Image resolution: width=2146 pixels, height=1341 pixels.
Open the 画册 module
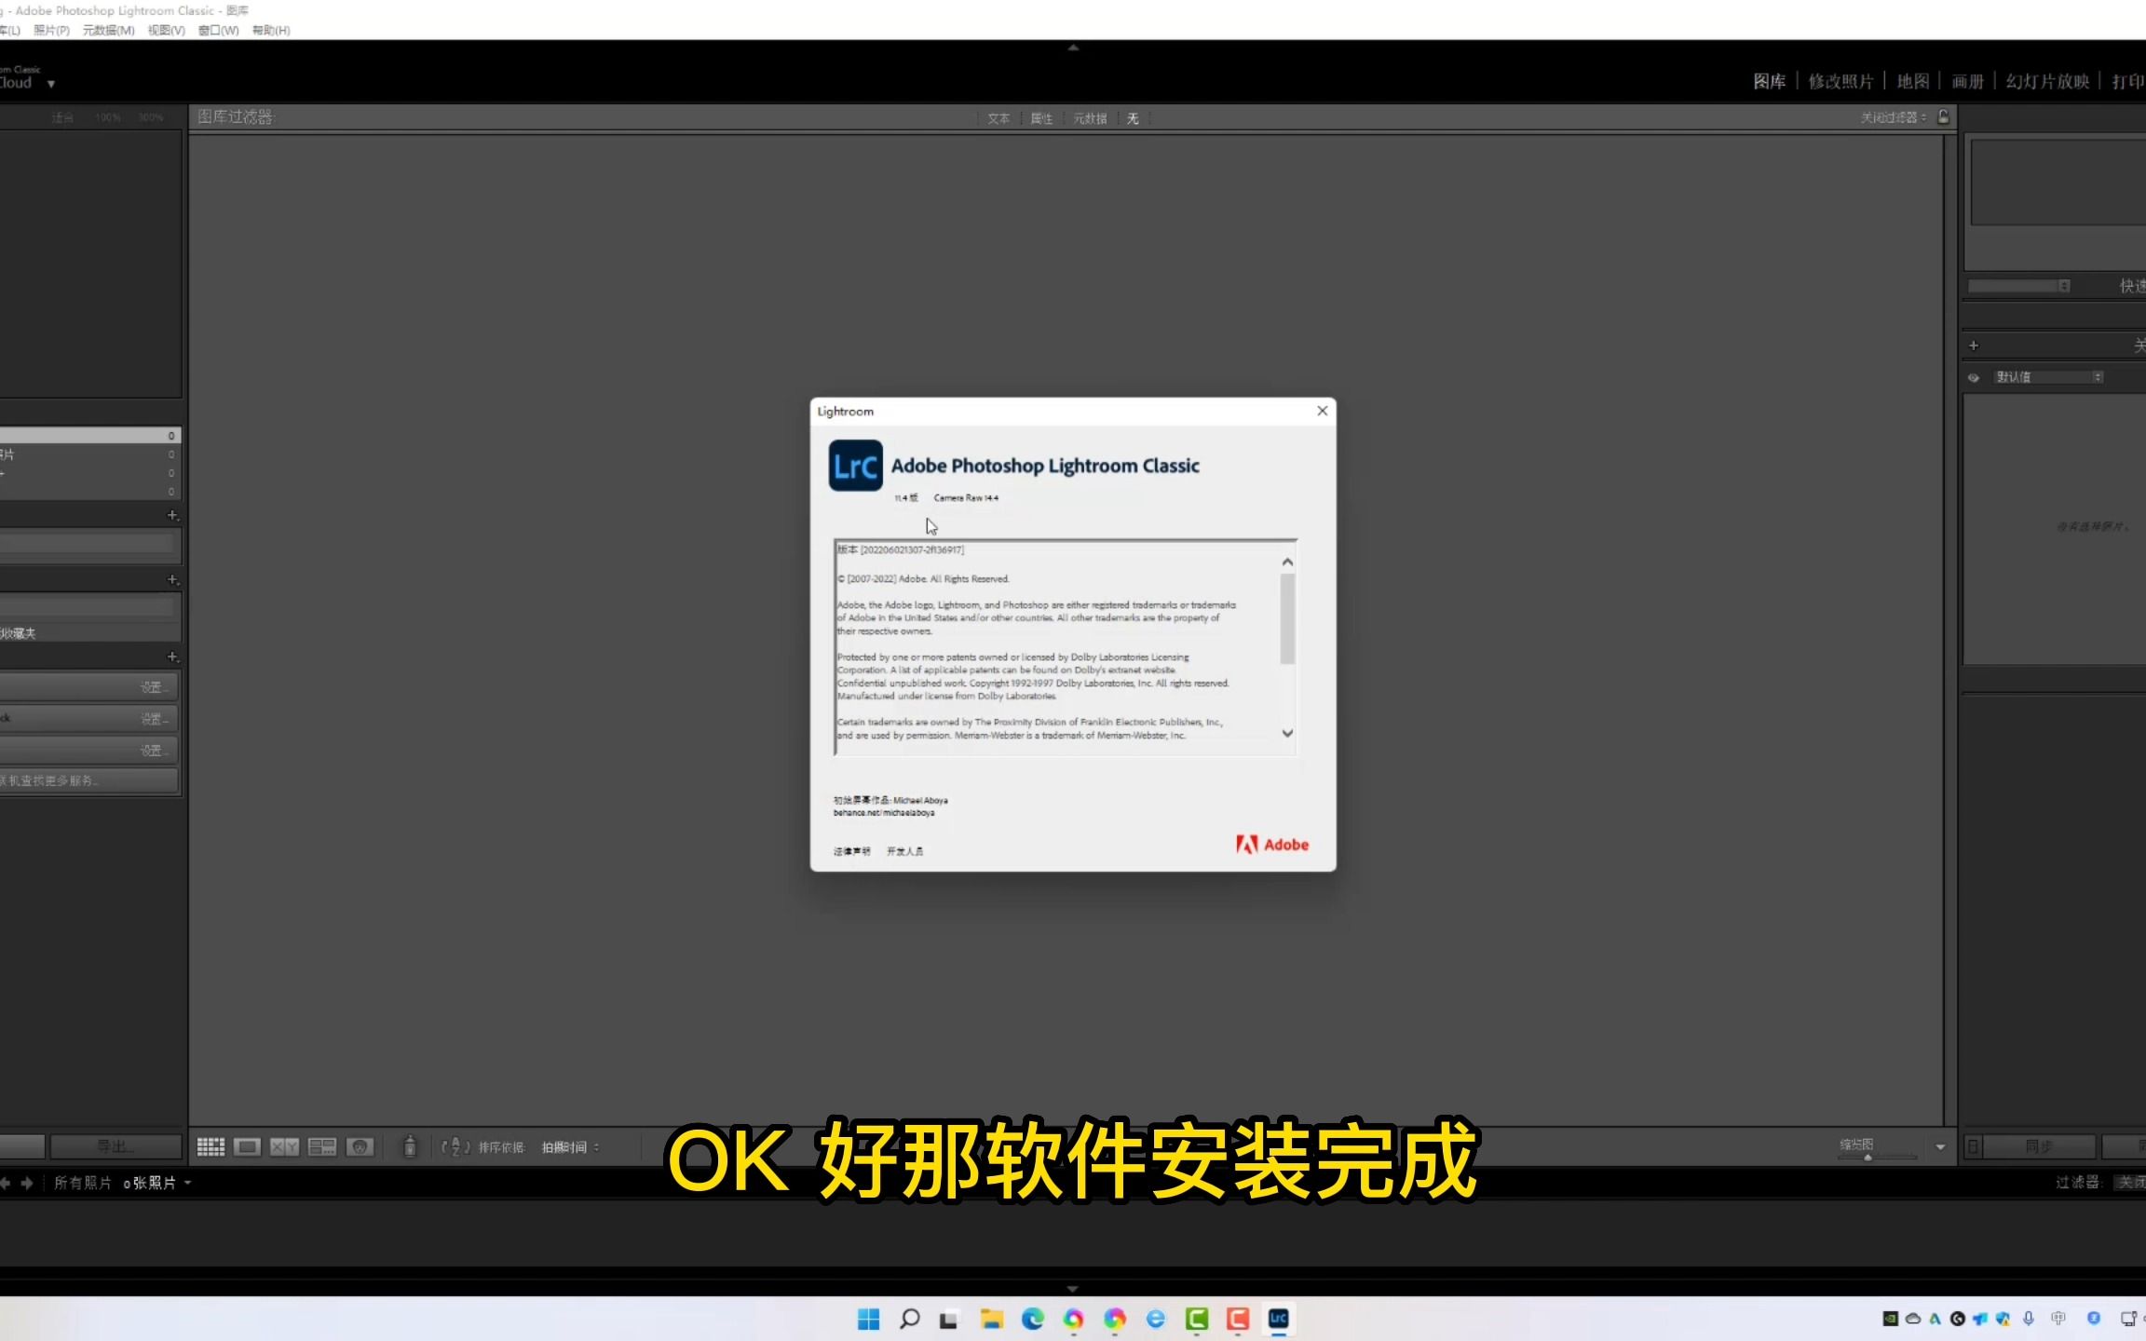click(1968, 82)
